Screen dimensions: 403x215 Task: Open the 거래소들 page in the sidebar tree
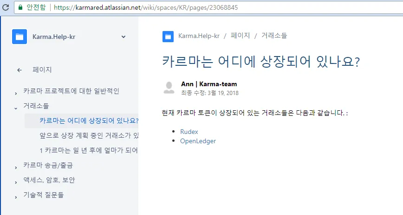(36, 106)
